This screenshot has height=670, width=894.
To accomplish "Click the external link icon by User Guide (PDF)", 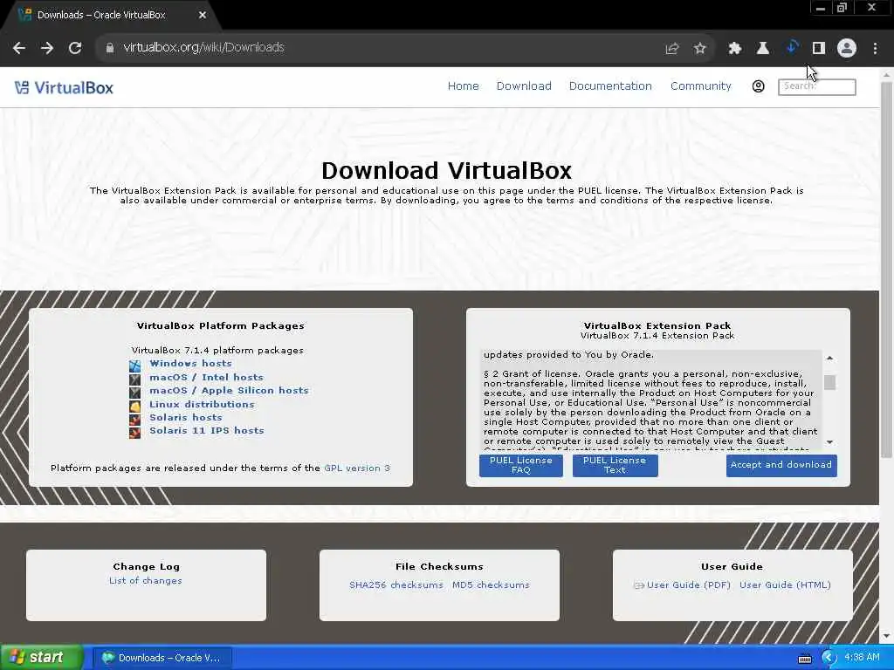I will [638, 585].
